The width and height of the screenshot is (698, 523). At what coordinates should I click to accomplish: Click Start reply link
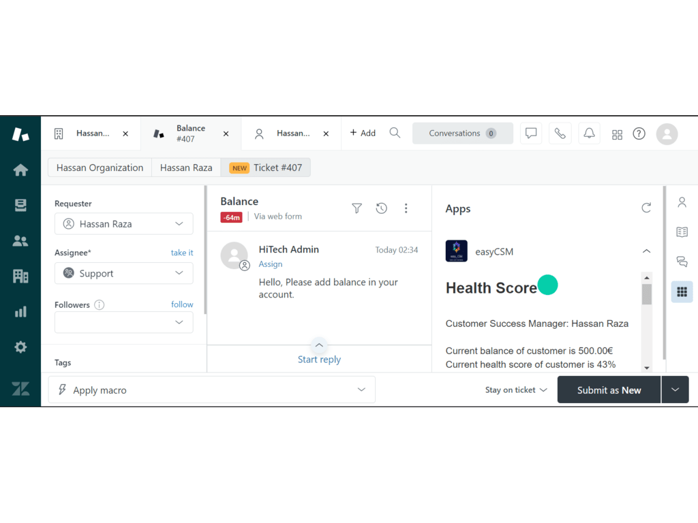point(319,360)
